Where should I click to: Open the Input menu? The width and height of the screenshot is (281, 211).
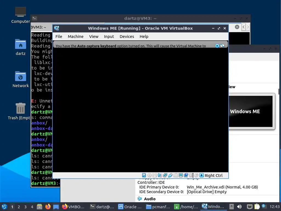coord(109,37)
